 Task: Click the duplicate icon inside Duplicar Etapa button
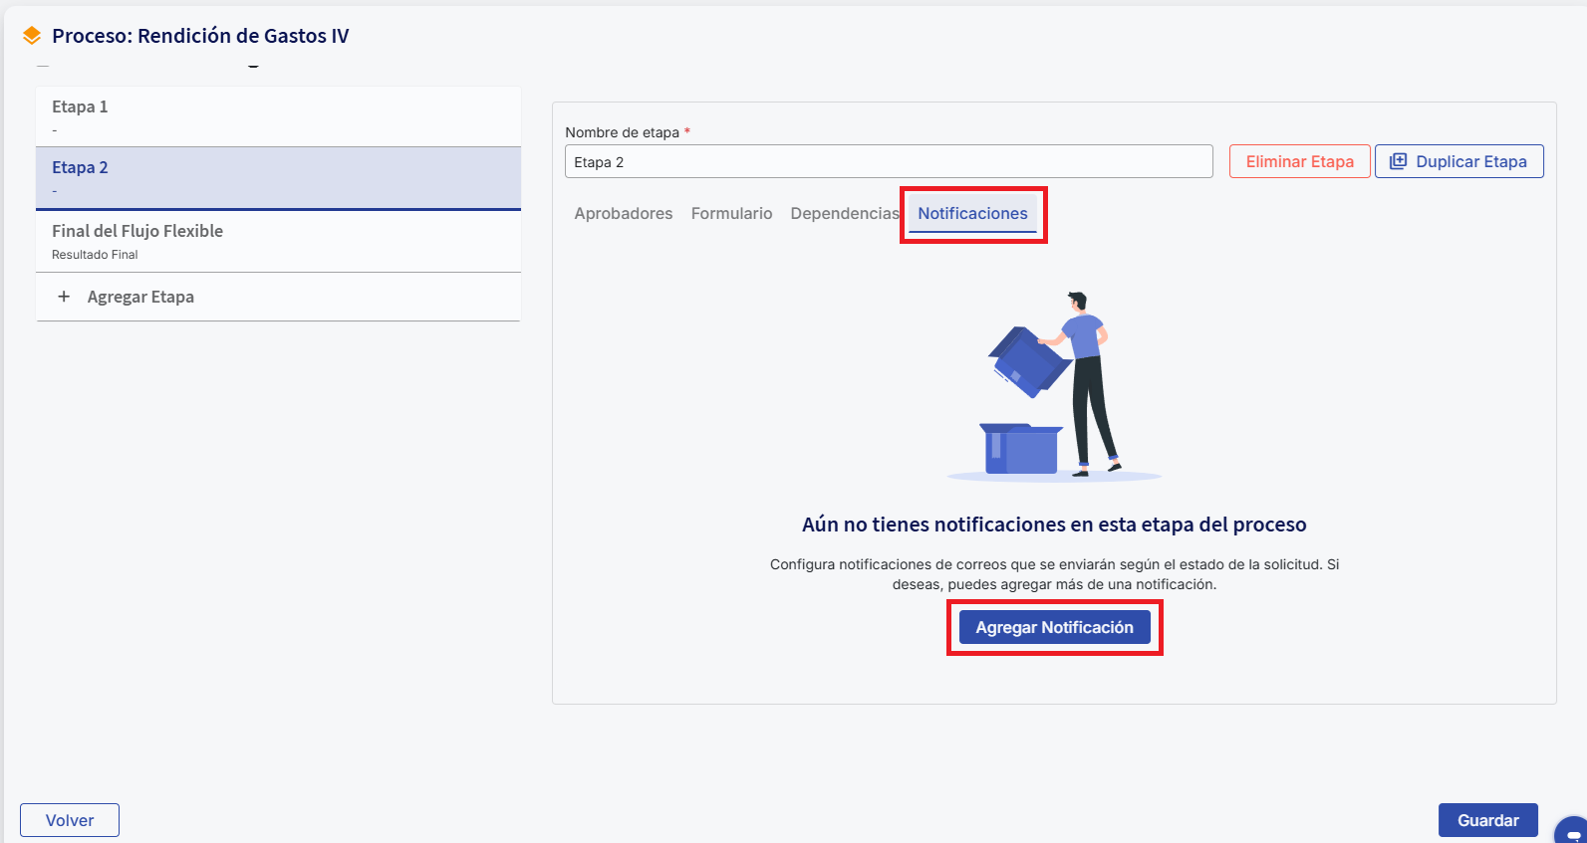(1398, 161)
